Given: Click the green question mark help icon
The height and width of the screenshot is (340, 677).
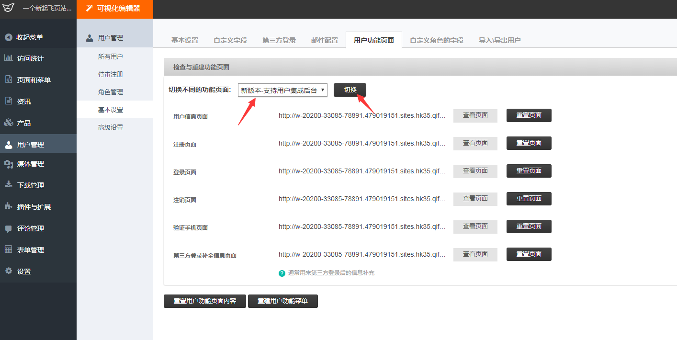Looking at the screenshot, I should click(282, 273).
